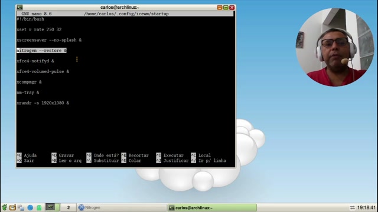This screenshot has height=212, width=378.
Task: Click the nano file path /home/carlos/.config/icewm/startup
Action: (126, 14)
